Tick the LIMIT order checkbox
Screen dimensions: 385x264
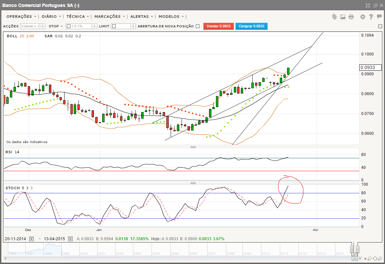(x=114, y=26)
